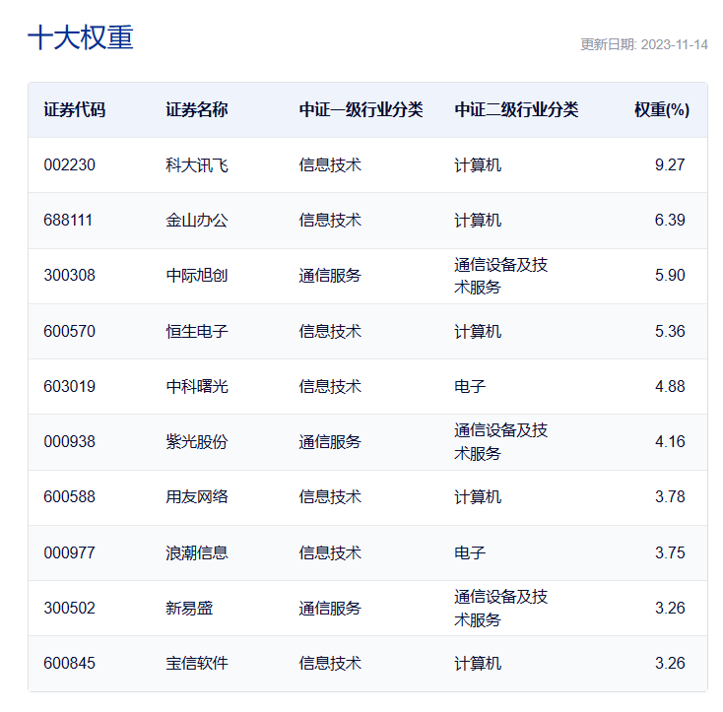Click the update date 2023-11-14

[x=674, y=44]
